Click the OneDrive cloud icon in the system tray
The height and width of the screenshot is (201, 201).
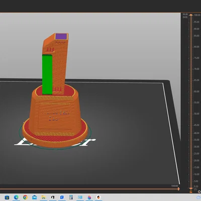pos(198,197)
